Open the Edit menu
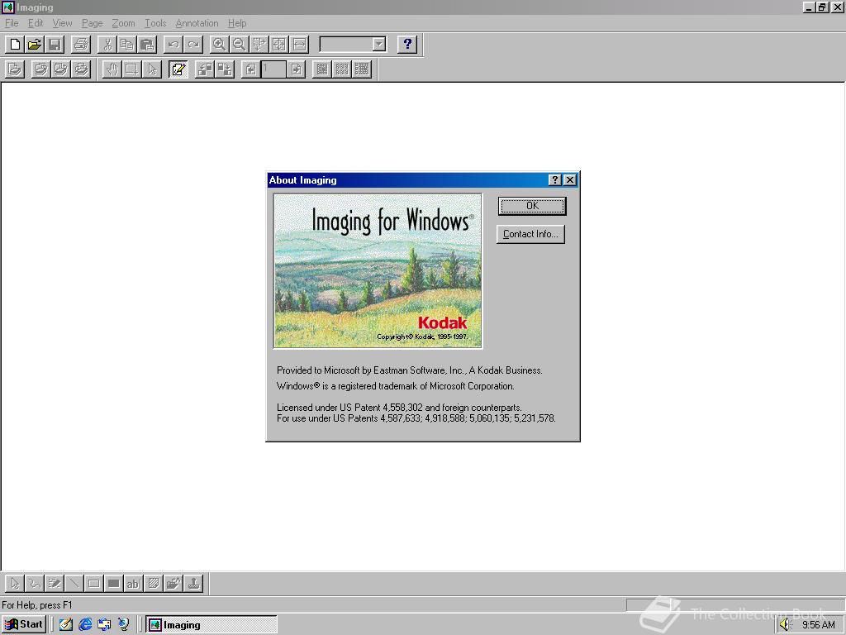 (36, 23)
